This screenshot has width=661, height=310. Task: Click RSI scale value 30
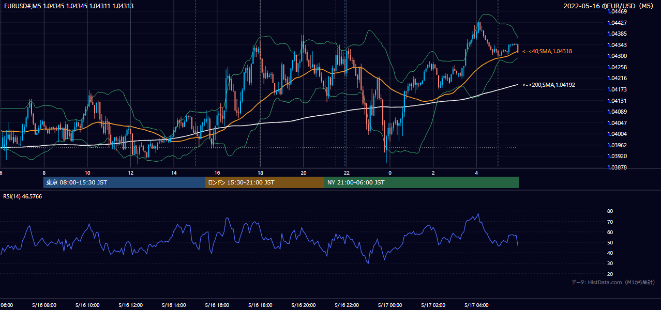point(610,263)
